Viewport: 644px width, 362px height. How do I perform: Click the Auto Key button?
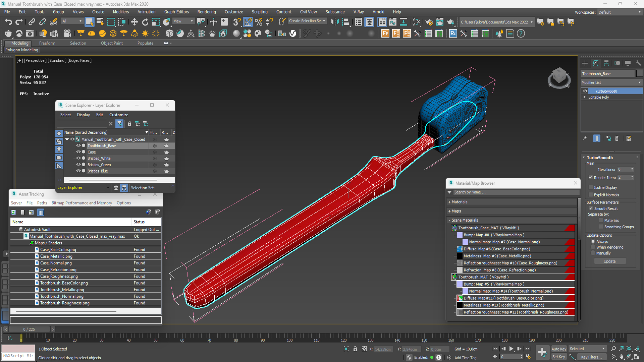click(558, 349)
